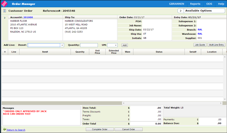
Task: Open account number 201000 link
Action: tap(28, 17)
